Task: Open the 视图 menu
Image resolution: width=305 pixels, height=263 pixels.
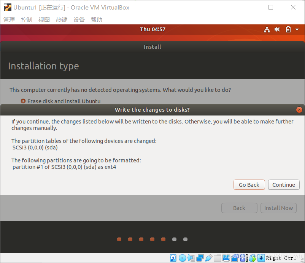Action: click(44, 20)
